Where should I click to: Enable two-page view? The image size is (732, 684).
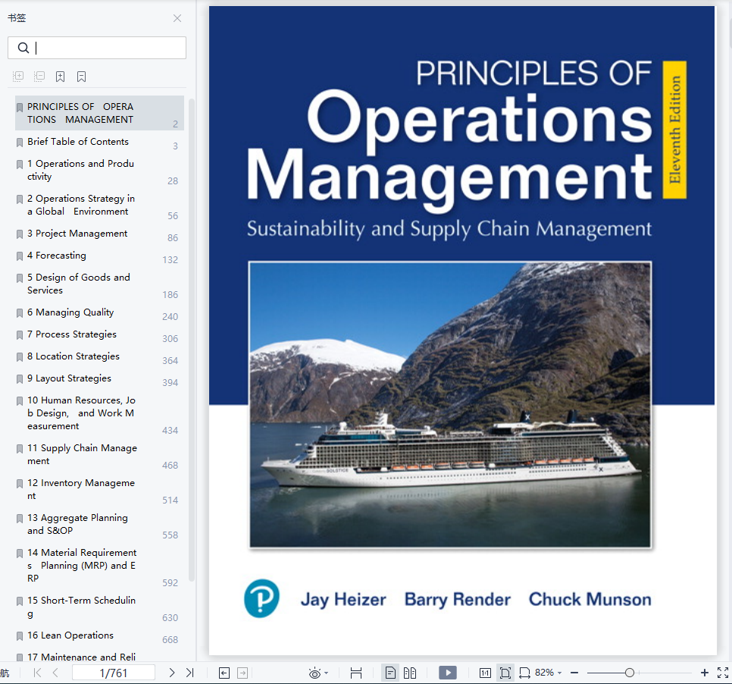tap(410, 673)
